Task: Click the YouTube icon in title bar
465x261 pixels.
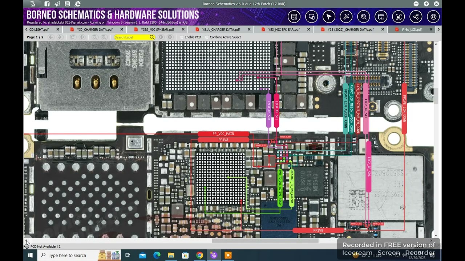Action: click(67, 4)
